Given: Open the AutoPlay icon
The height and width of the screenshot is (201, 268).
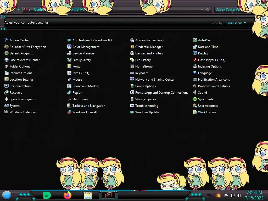Looking at the screenshot, I should point(195,40).
